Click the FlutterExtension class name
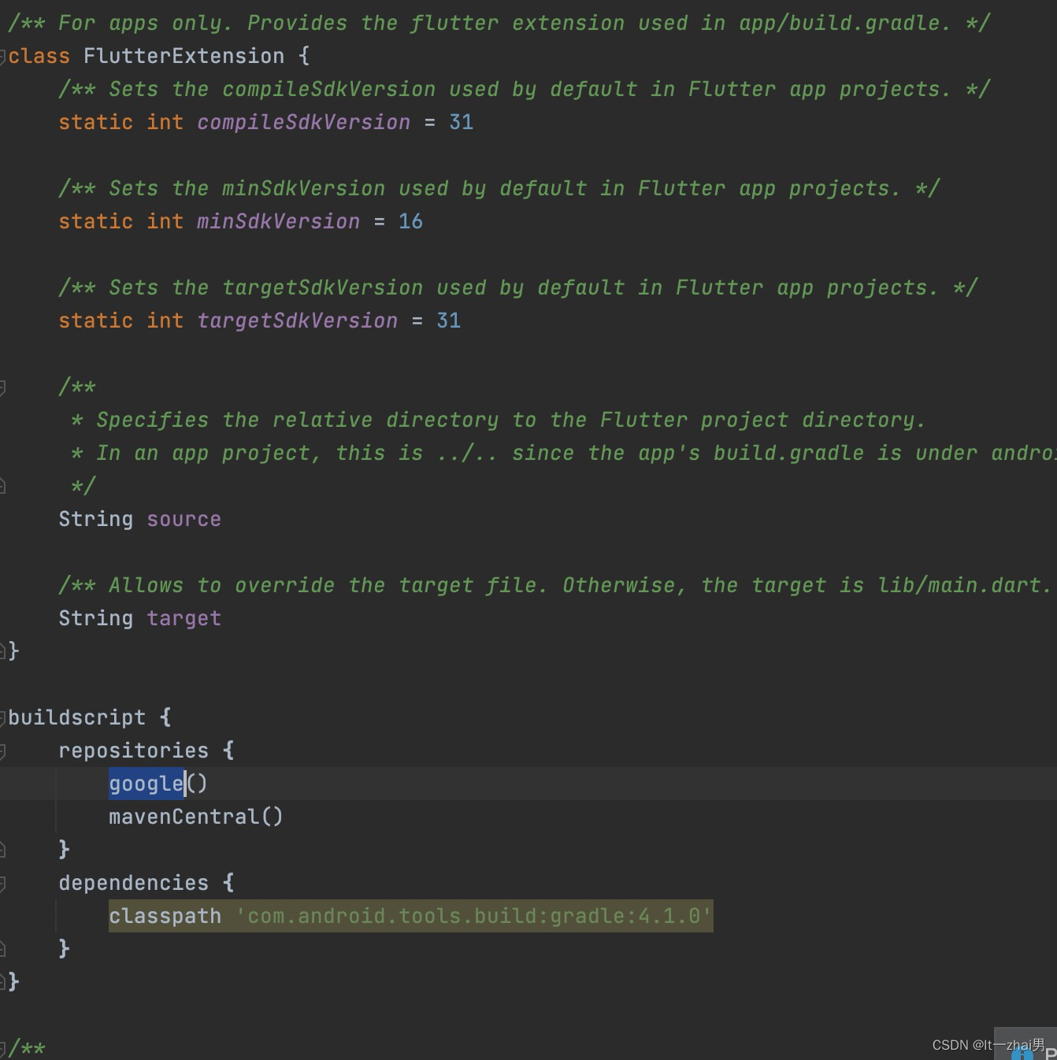The height and width of the screenshot is (1060, 1057). click(184, 56)
